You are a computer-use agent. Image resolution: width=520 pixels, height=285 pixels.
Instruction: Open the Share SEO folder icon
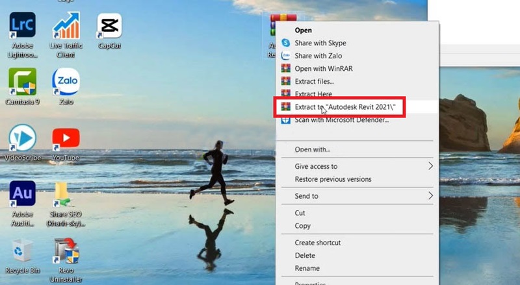[66, 193]
